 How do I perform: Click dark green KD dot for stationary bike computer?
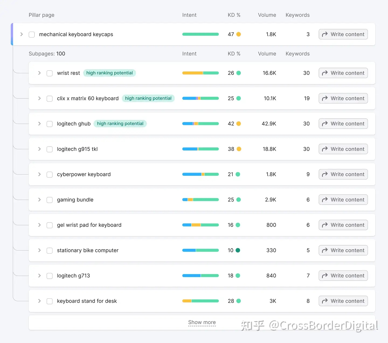point(238,250)
